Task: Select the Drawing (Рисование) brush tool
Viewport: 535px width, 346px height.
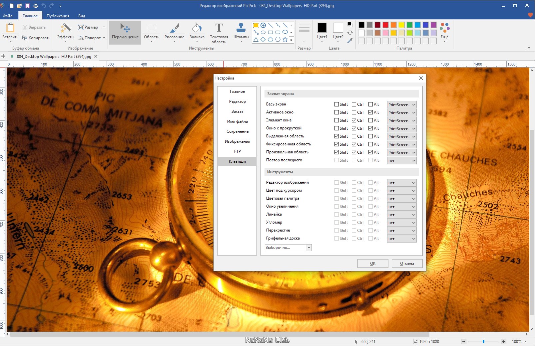Action: coord(174,32)
